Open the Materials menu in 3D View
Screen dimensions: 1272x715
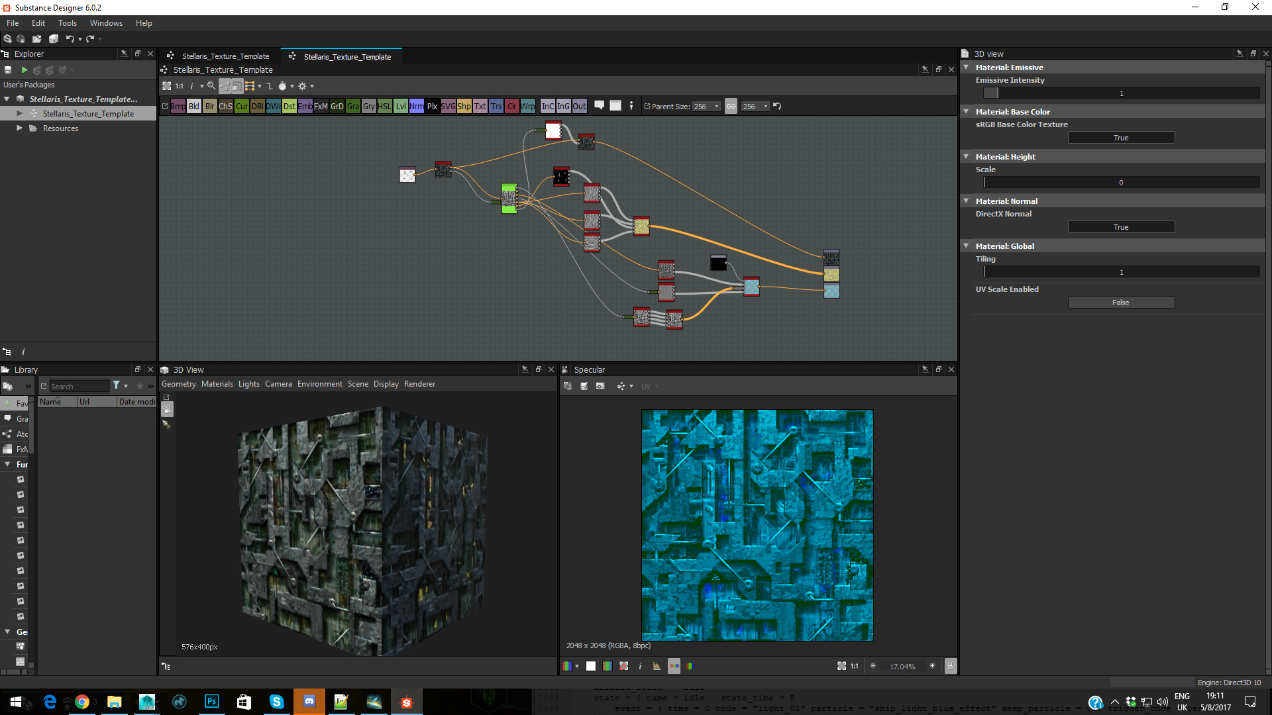pos(217,384)
